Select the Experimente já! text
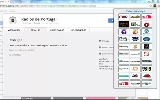 pos(15,55)
